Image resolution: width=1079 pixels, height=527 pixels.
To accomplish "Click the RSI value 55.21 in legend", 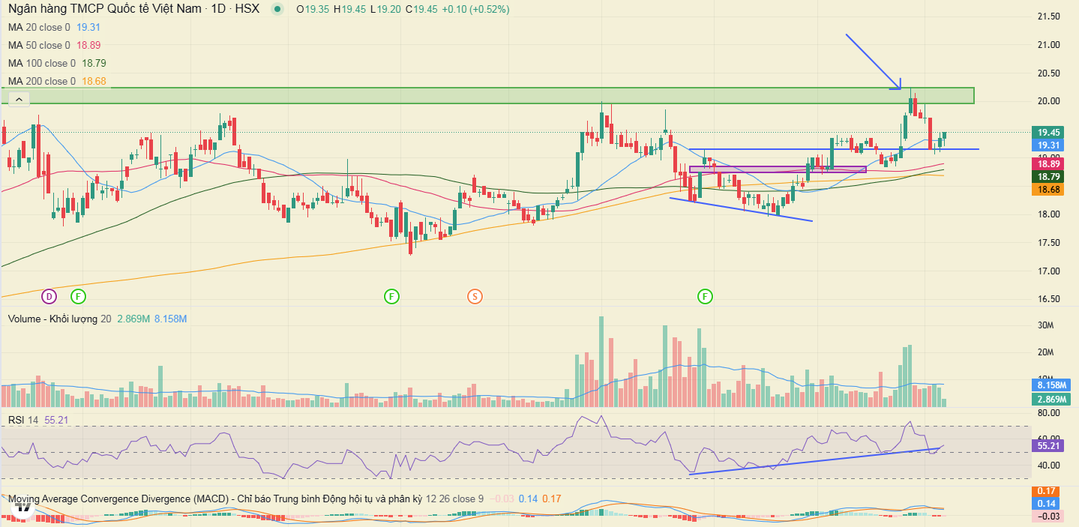I will (x=55, y=420).
